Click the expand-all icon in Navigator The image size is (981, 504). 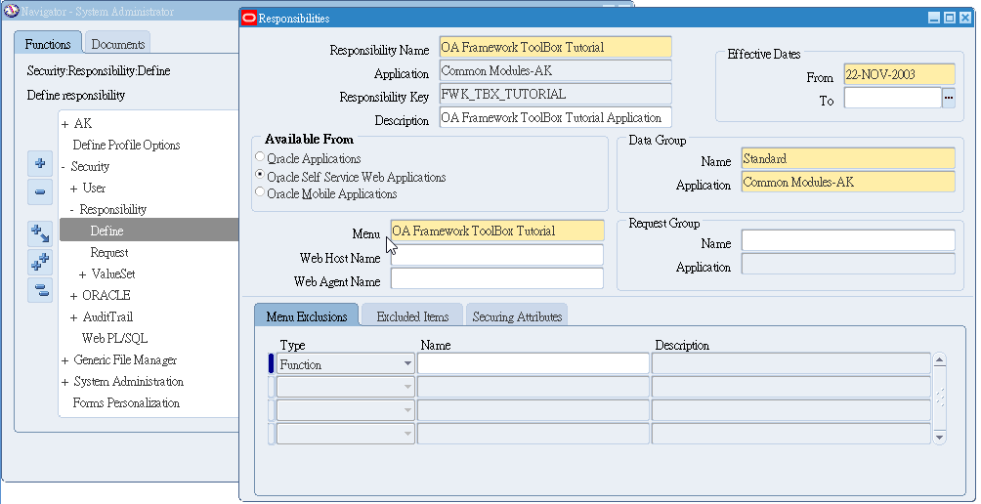click(40, 262)
